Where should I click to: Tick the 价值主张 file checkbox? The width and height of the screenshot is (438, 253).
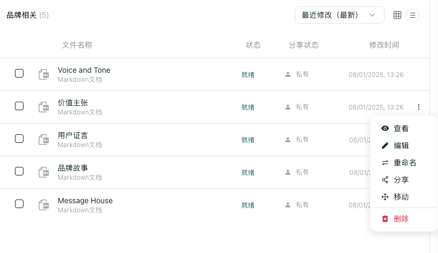(19, 106)
